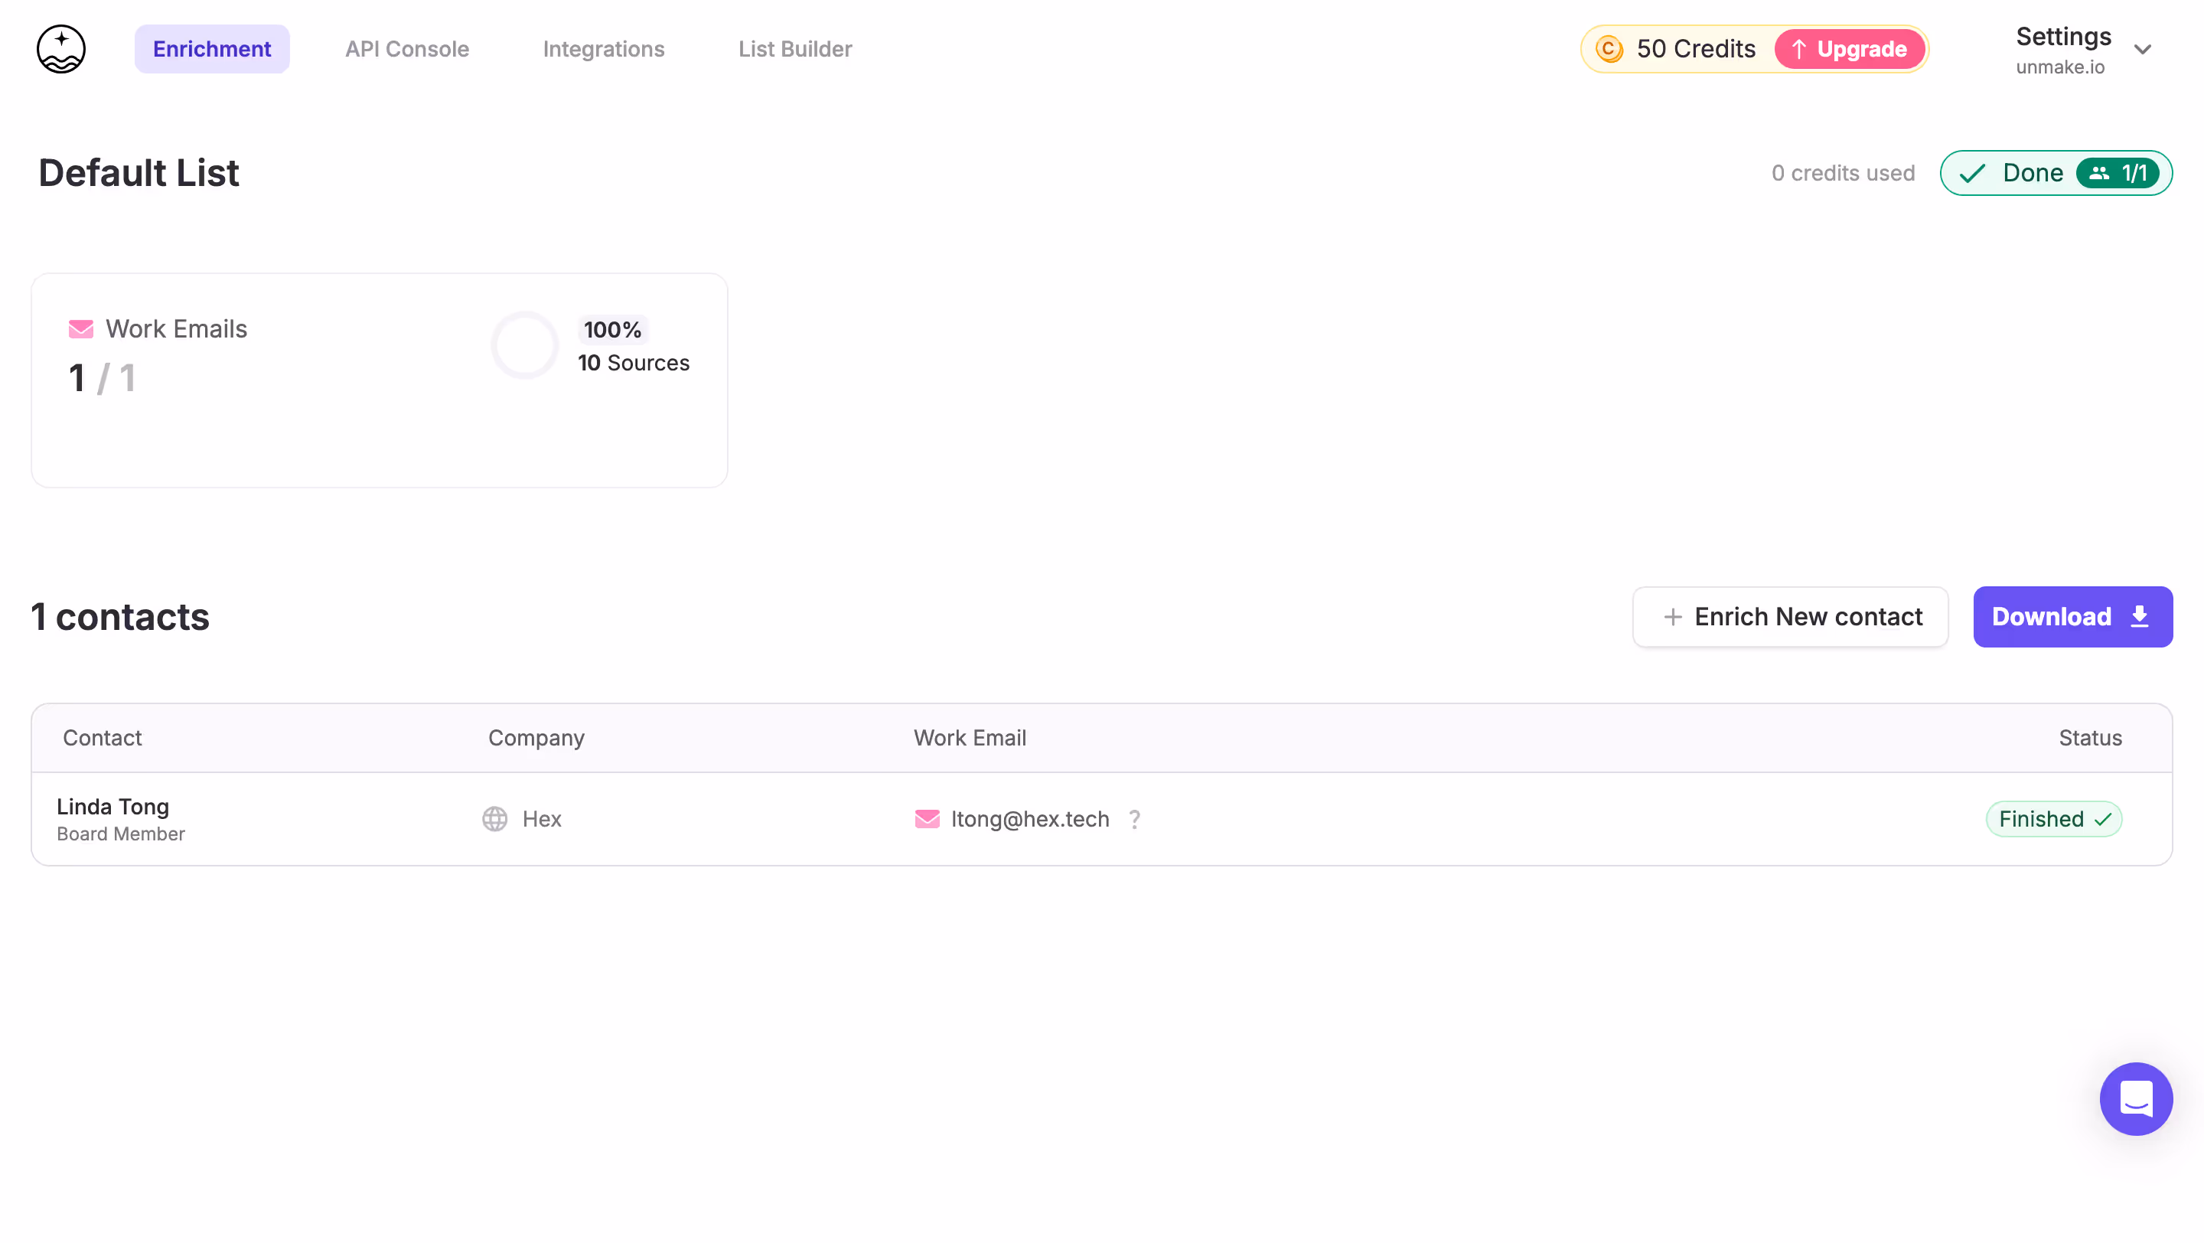Select the Enrichment tab
The width and height of the screenshot is (2204, 1243).
click(x=211, y=49)
